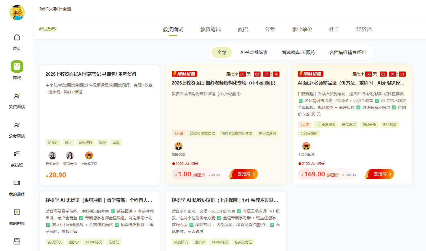The height and width of the screenshot is (251, 426).
Task: Click the 全流程模拟 tag
Action: (x=309, y=133)
